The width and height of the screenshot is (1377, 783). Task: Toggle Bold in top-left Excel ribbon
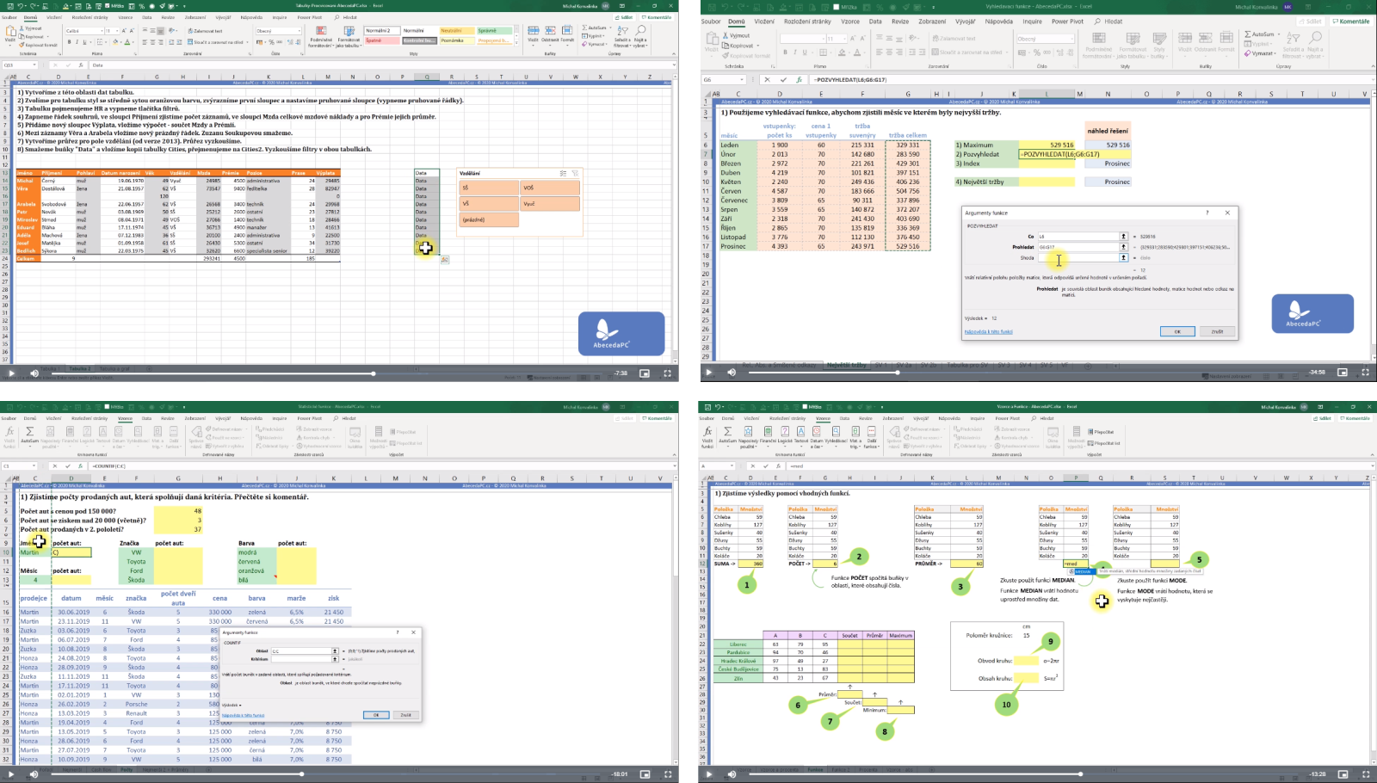tap(71, 41)
